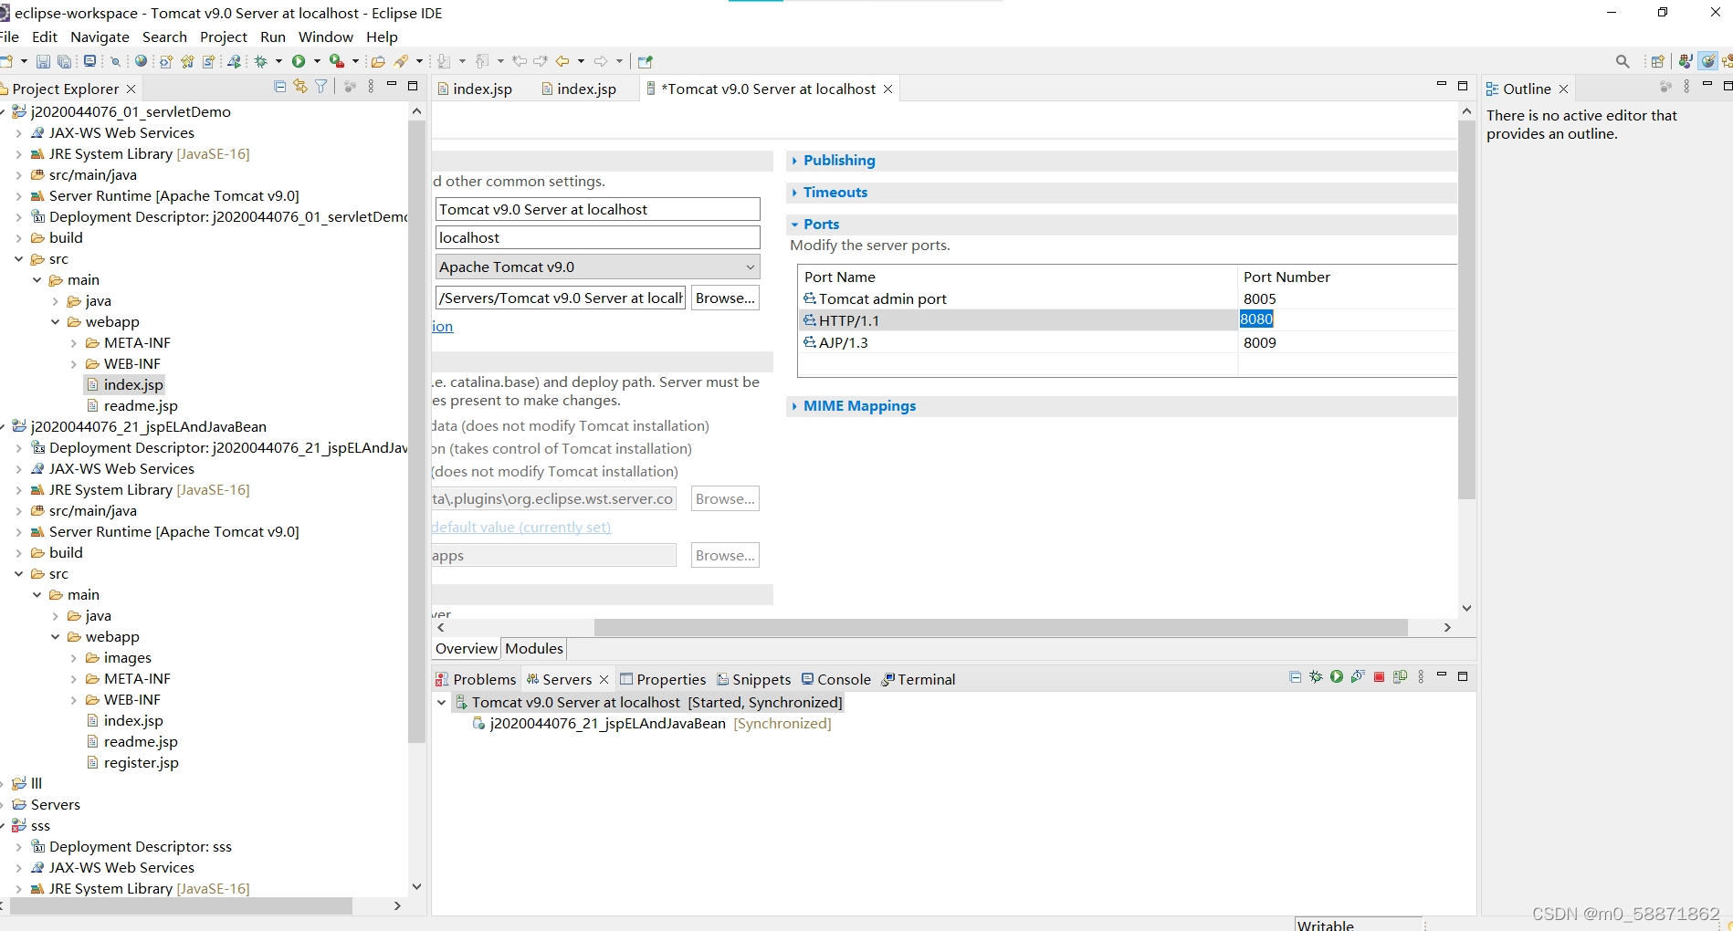Switch to the Problems tab
Screen dimensions: 1733x931
click(x=476, y=680)
